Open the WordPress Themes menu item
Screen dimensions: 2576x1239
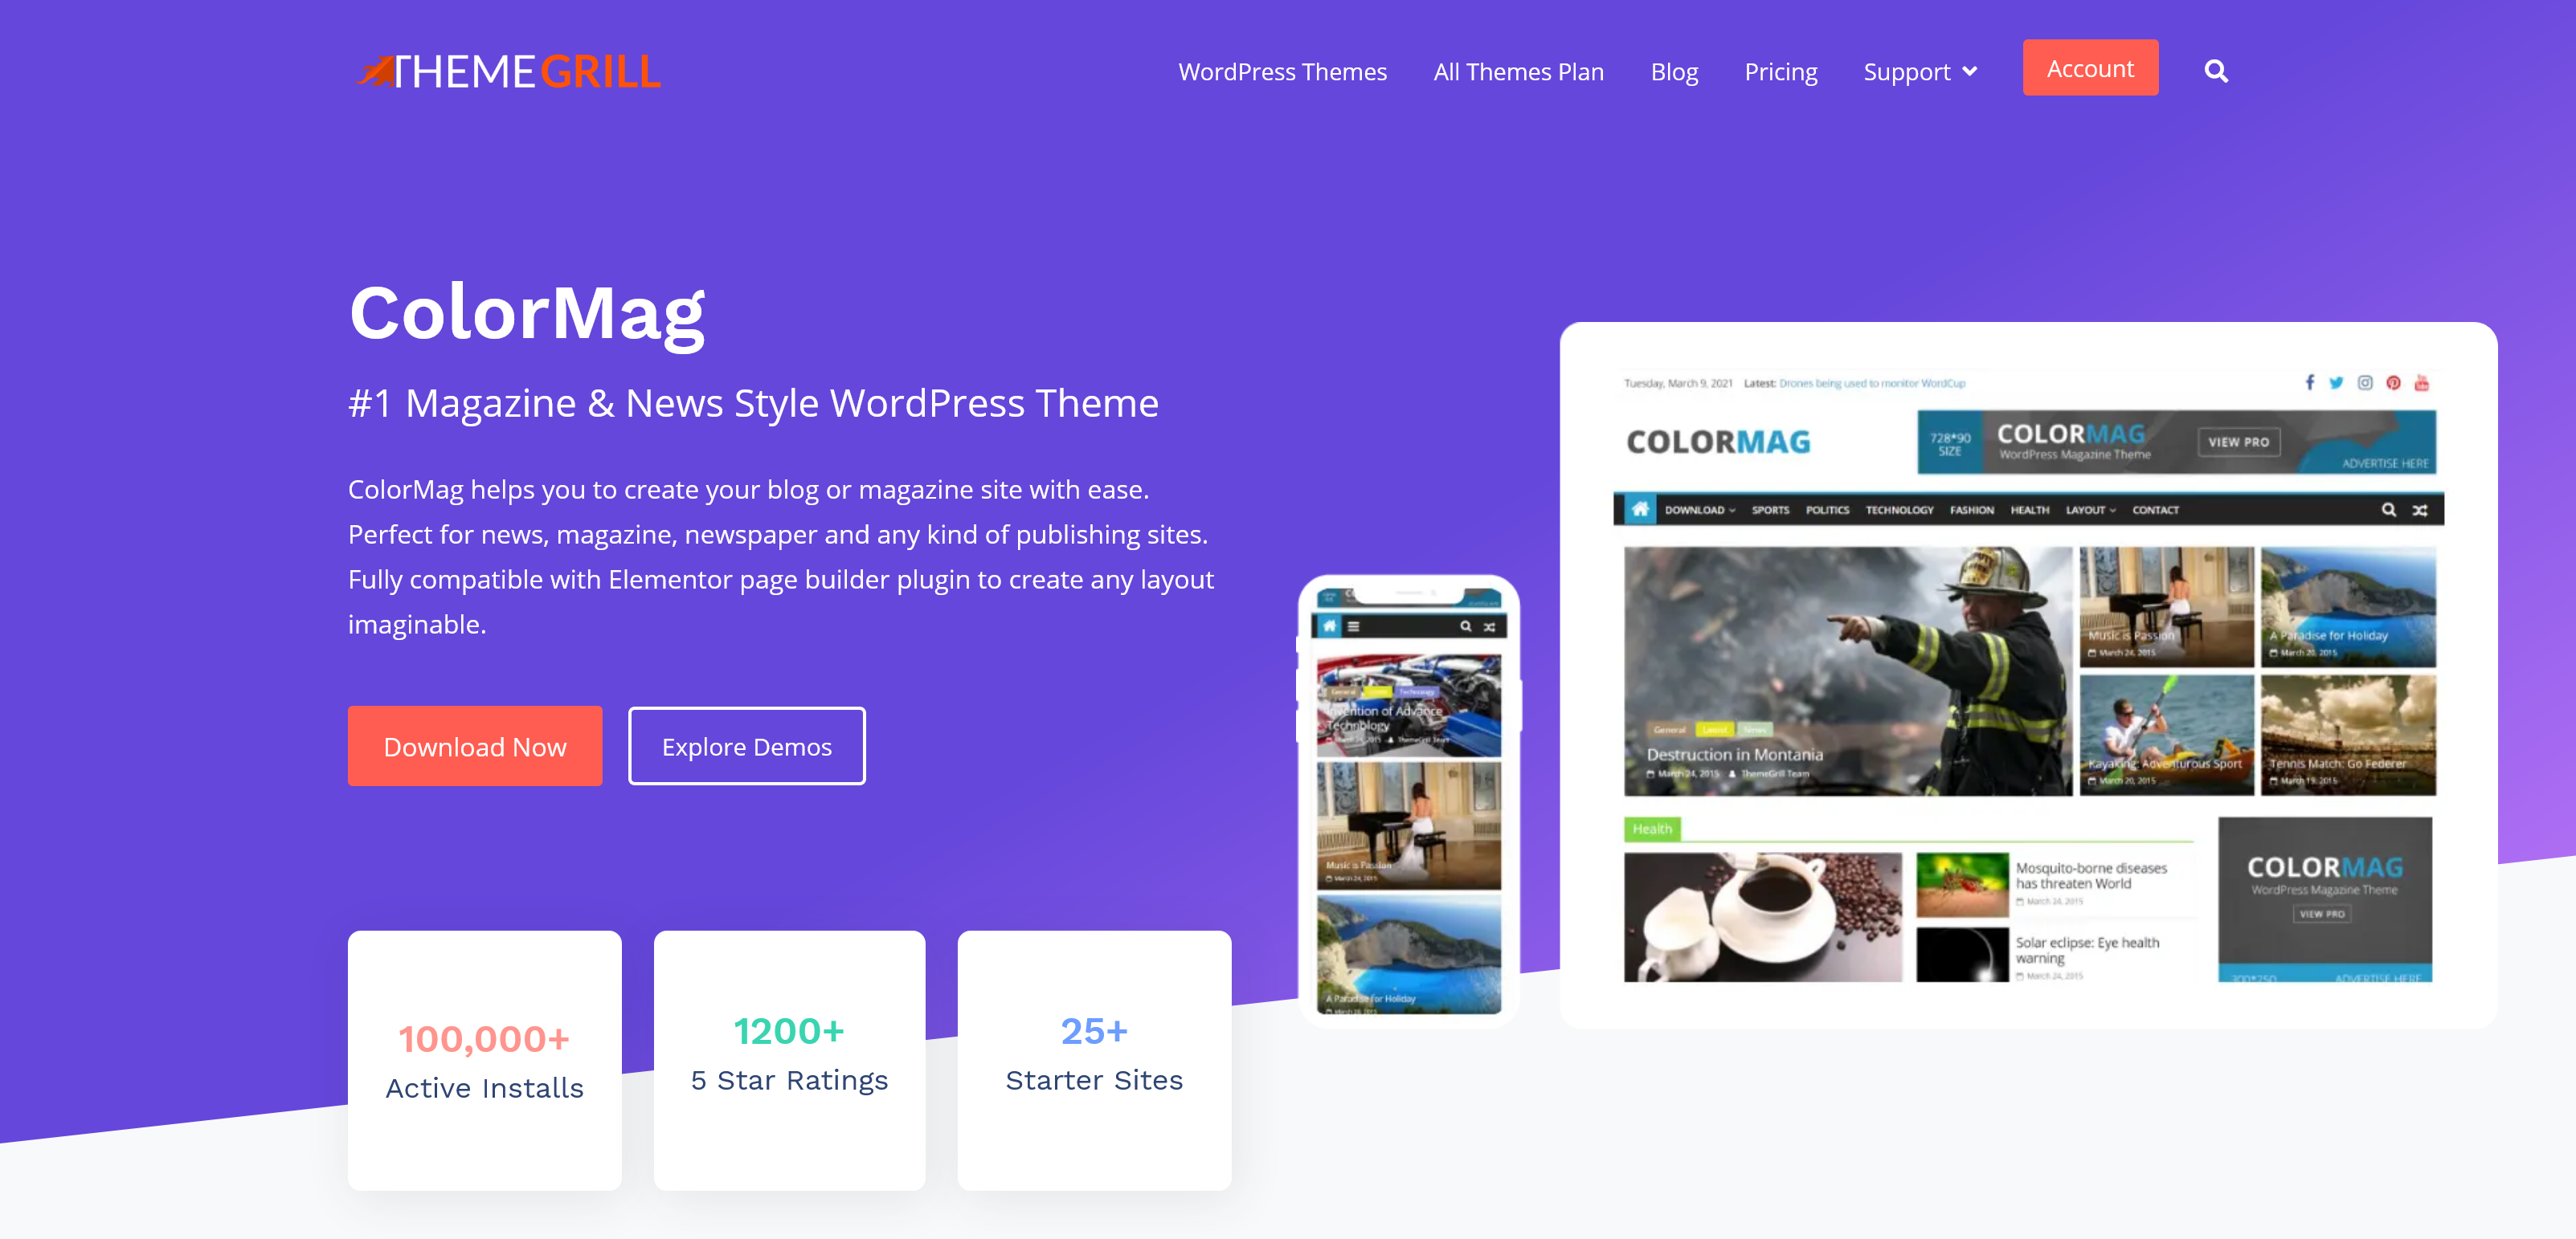[x=1283, y=71]
